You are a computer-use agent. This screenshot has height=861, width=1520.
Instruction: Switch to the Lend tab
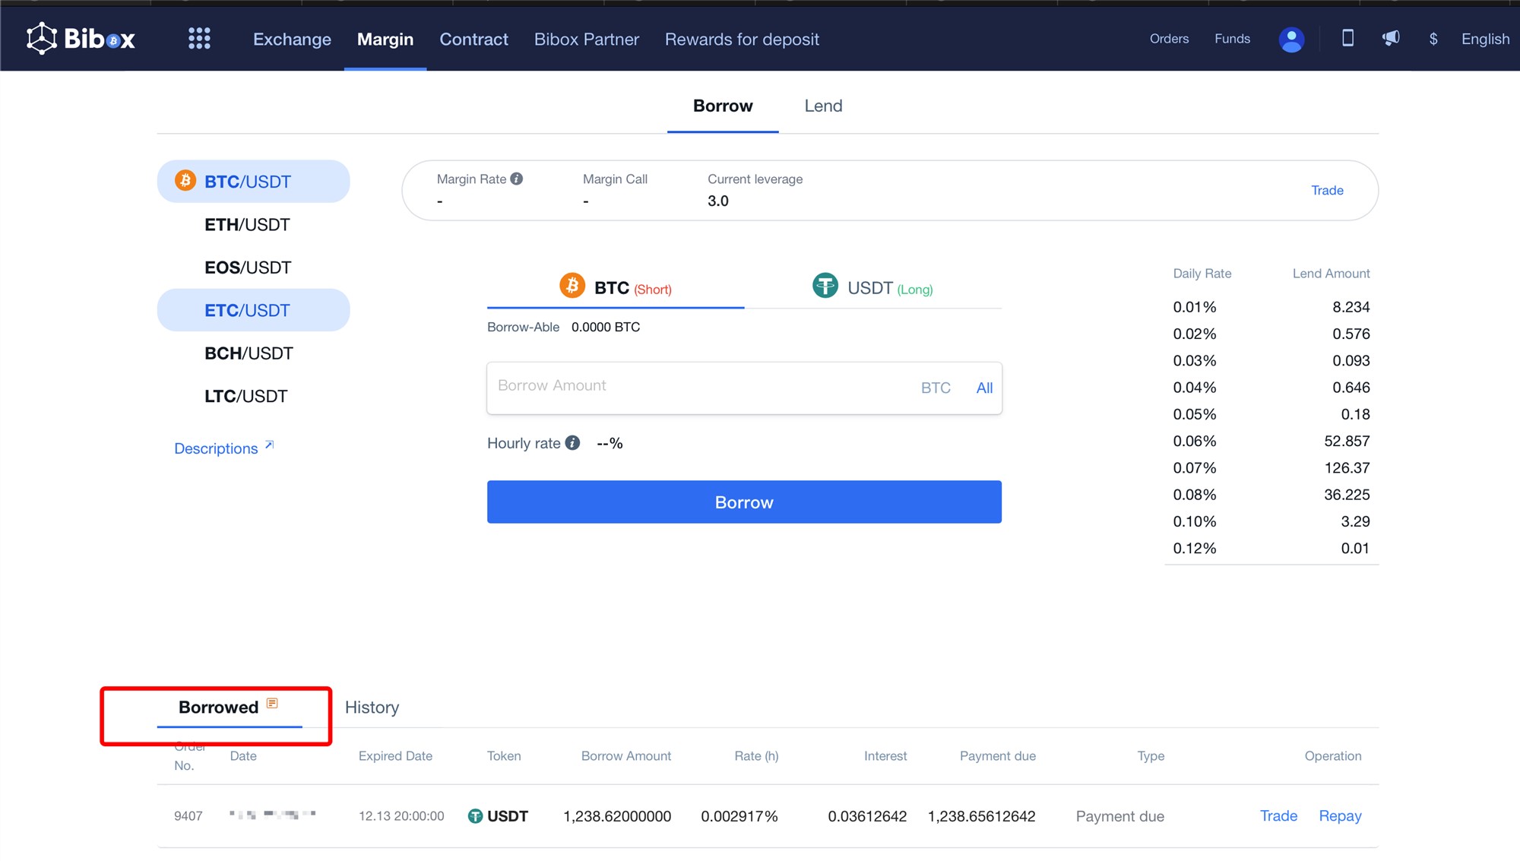pos(823,106)
